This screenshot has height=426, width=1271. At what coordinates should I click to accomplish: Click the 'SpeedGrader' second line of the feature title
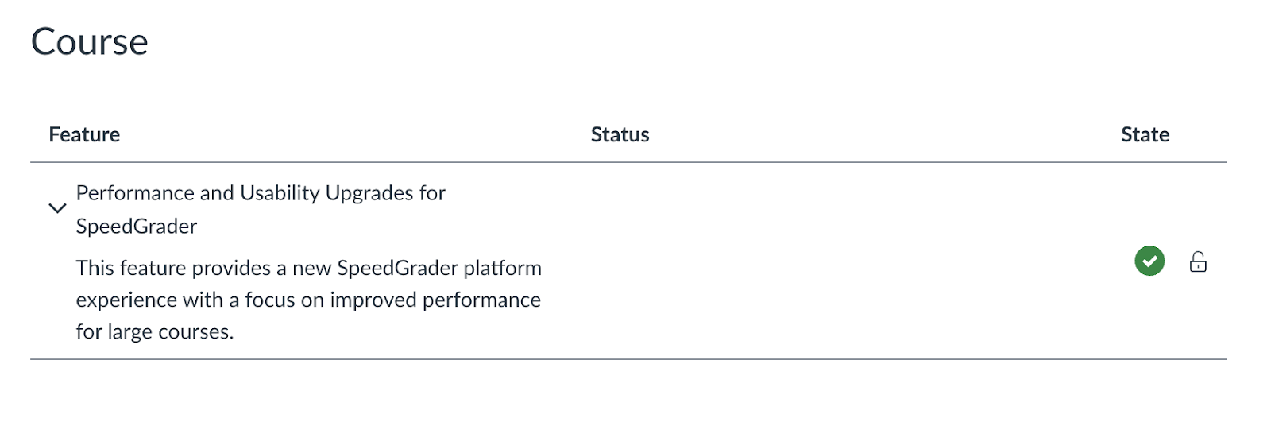coord(137,227)
